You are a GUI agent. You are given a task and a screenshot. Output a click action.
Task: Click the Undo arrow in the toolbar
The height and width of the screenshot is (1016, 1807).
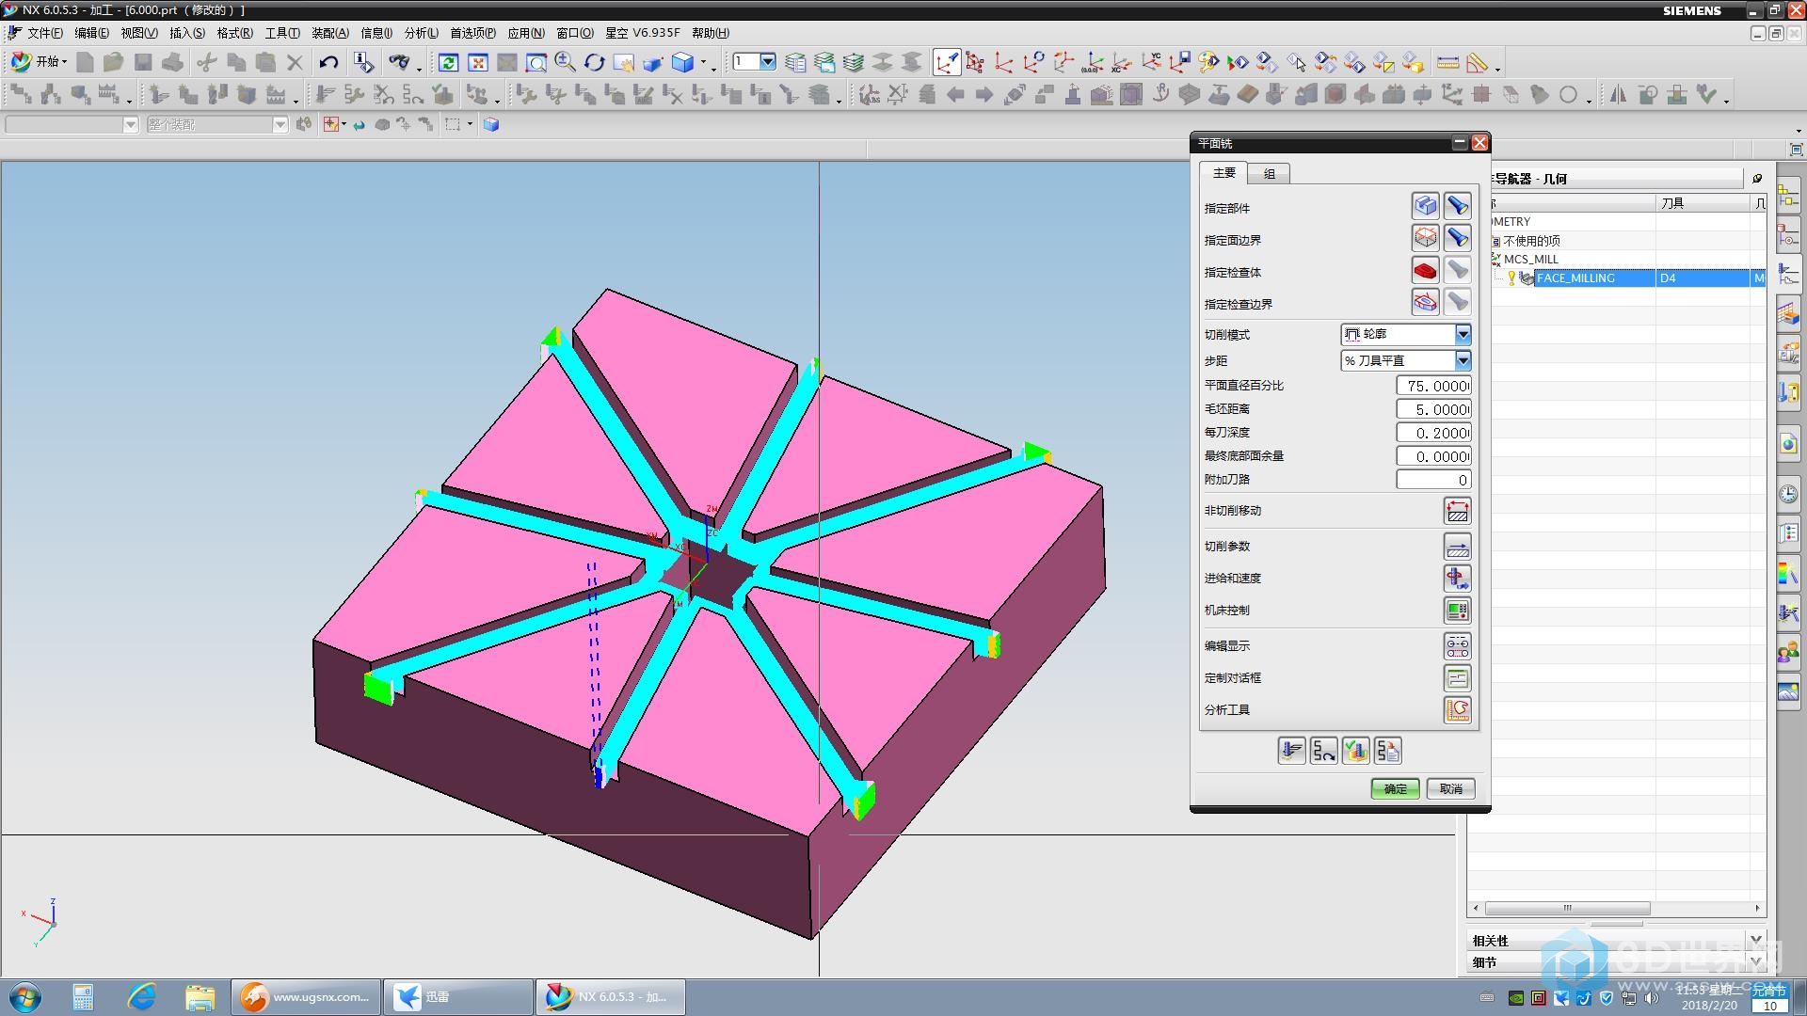328,63
